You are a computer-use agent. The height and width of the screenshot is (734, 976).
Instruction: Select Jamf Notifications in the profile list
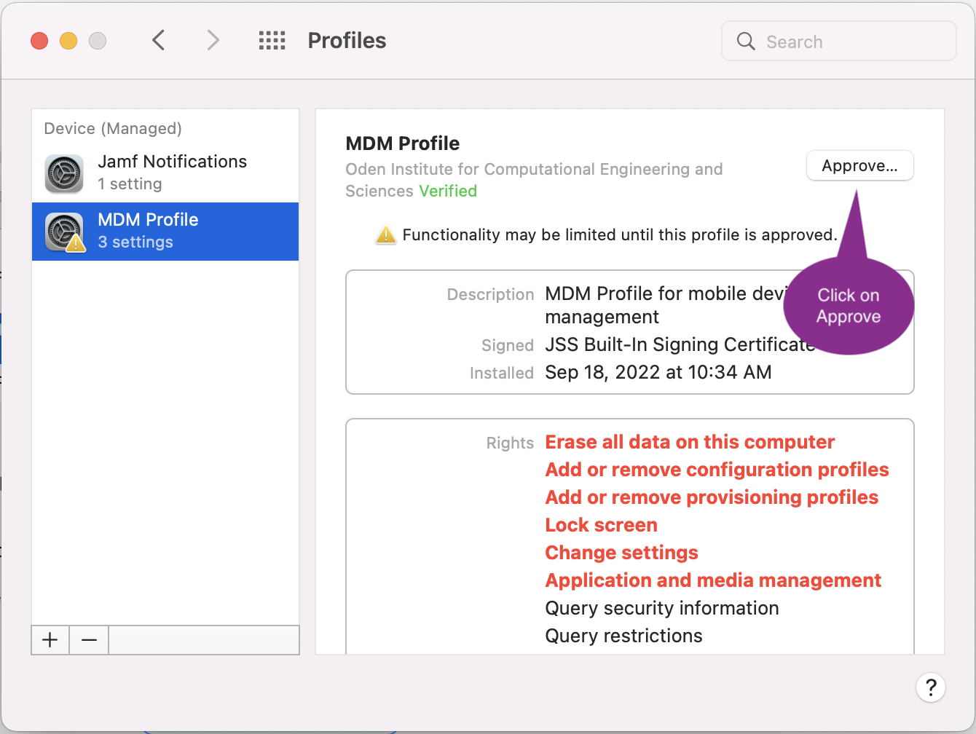172,173
